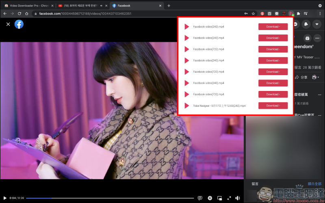
Task: Download the first listed Facebook video(720).mp4
Action: 273,49
